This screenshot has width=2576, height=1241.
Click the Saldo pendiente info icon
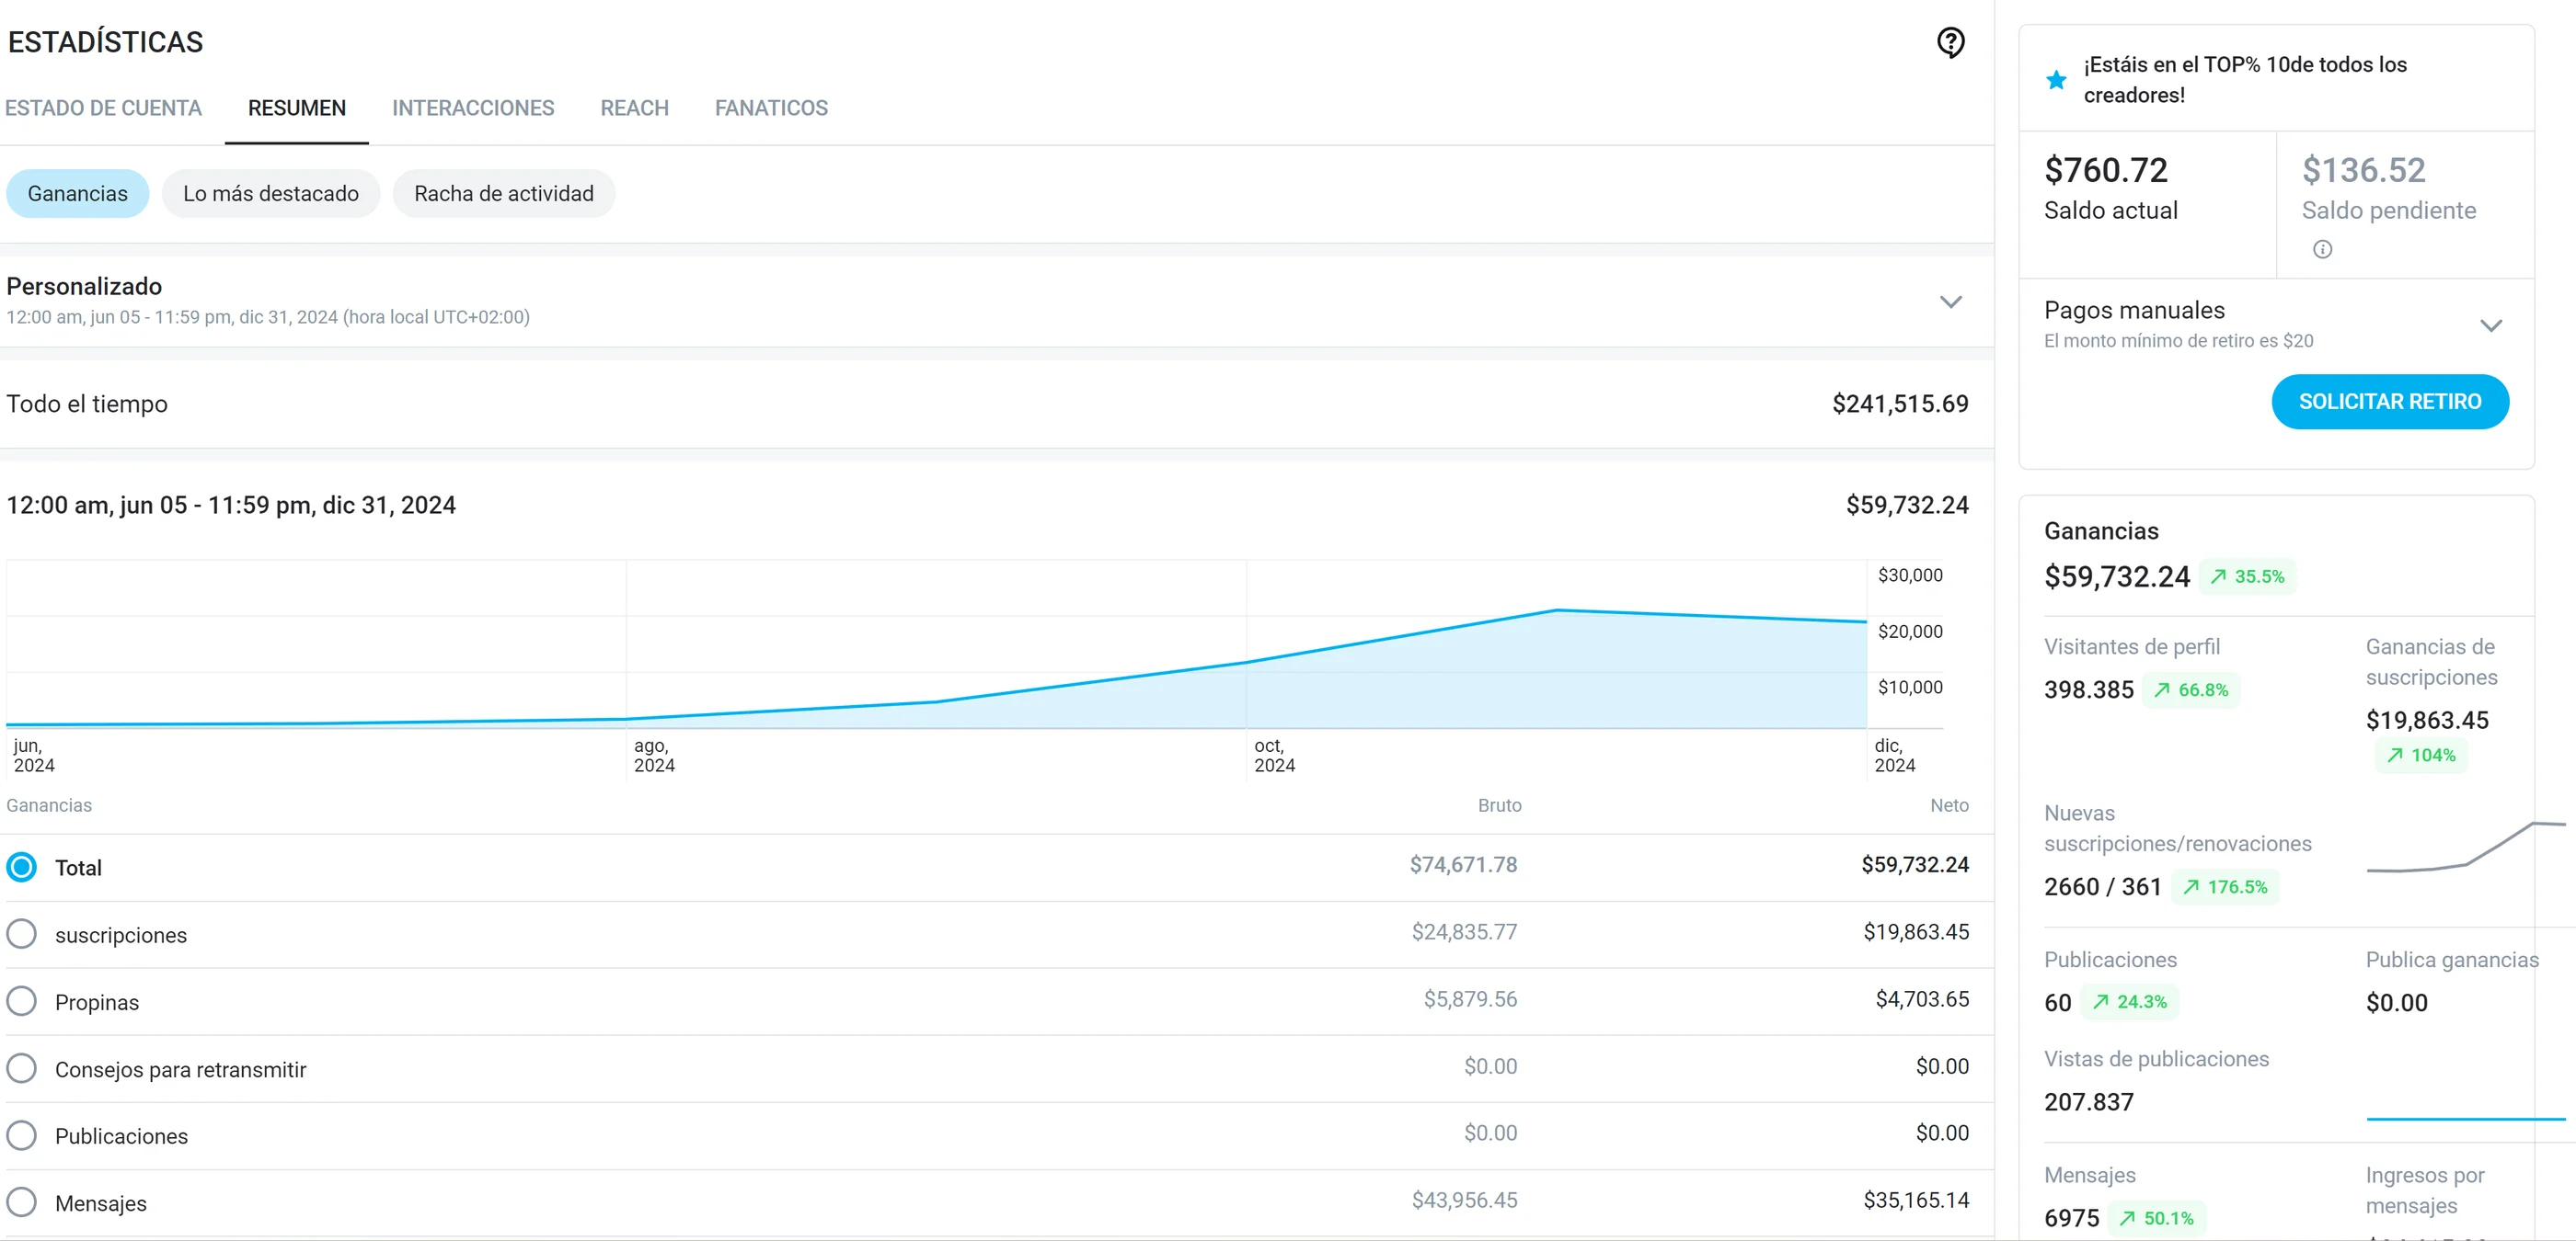(2322, 249)
